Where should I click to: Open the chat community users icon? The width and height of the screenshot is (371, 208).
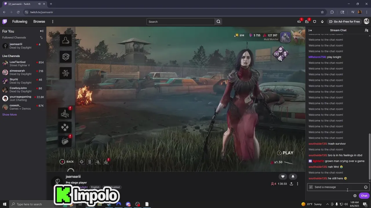(366, 30)
